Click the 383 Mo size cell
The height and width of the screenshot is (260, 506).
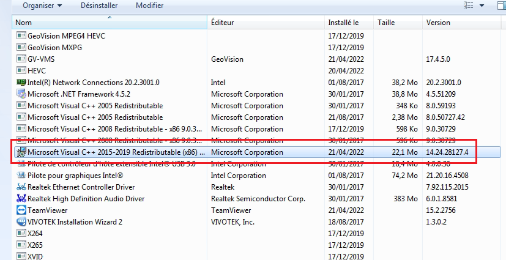click(406, 199)
